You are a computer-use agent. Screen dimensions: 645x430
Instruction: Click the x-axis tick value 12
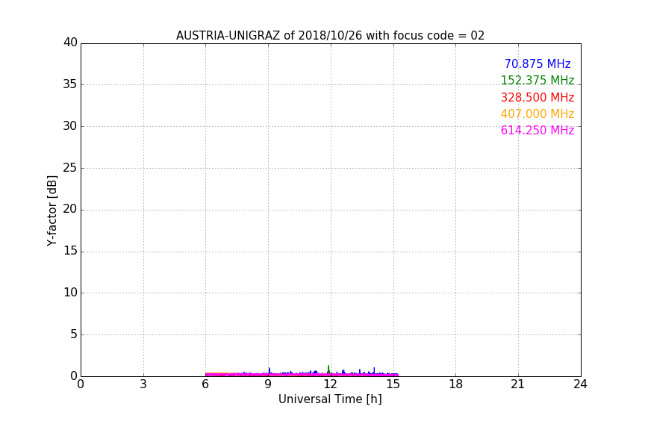(x=331, y=384)
